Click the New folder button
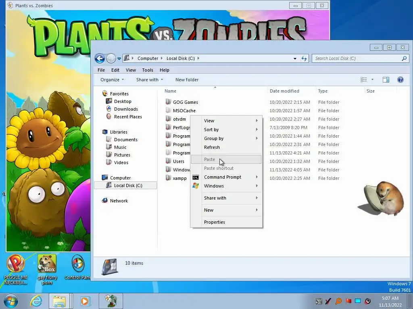Image resolution: width=413 pixels, height=309 pixels. [187, 80]
